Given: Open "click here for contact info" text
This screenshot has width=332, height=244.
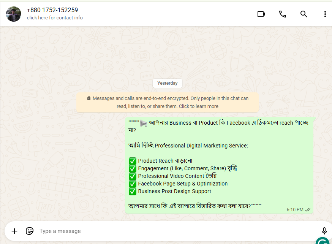Looking at the screenshot, I should [55, 18].
